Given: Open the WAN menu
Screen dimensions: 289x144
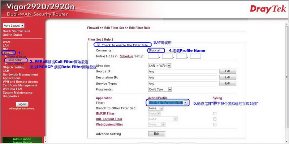Looking at the screenshot, I should pyautogui.click(x=6, y=42).
